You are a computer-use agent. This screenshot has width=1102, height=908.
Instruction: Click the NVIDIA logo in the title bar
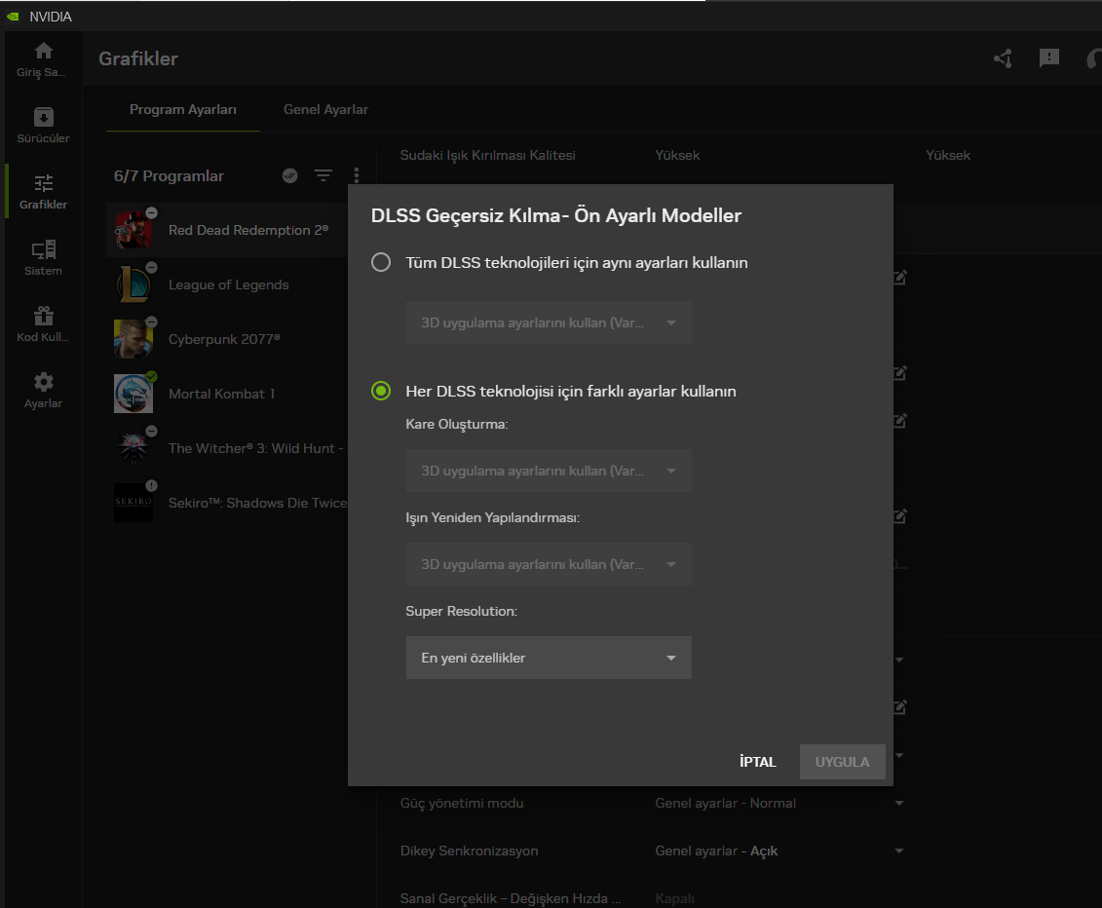tap(13, 17)
